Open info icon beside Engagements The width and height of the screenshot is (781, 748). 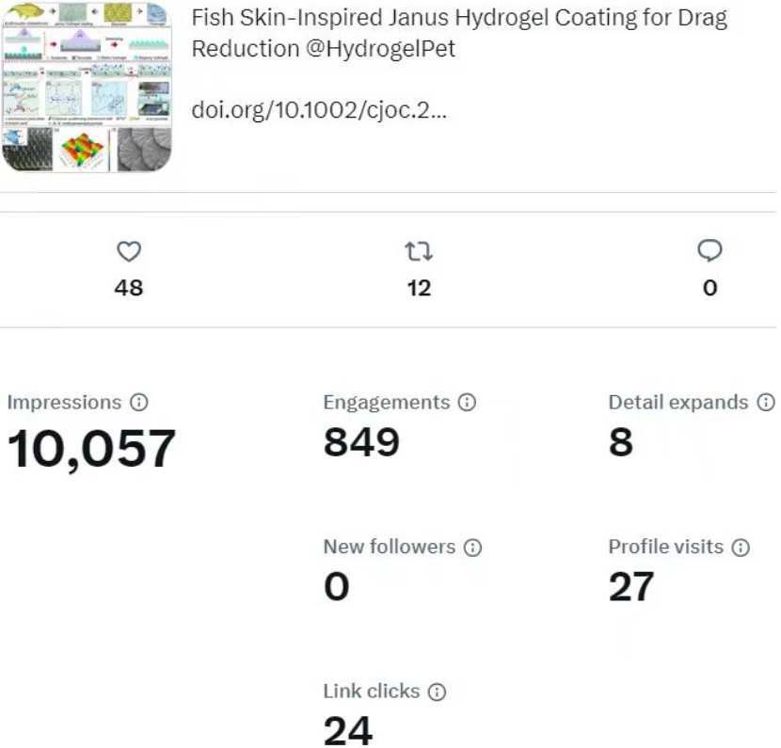[x=467, y=403]
